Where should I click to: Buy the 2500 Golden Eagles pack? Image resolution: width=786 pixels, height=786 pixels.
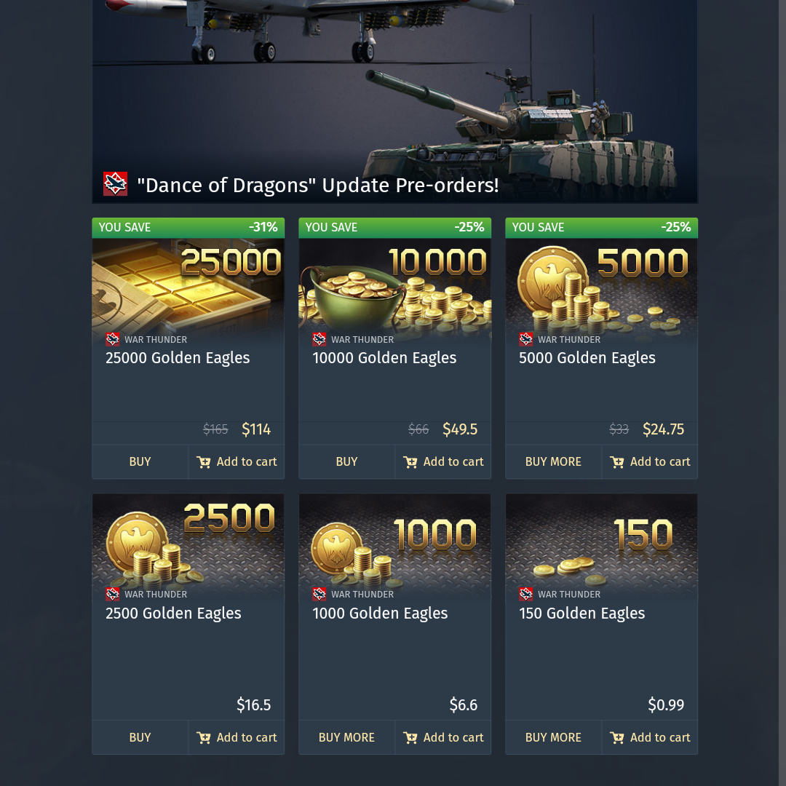(140, 737)
